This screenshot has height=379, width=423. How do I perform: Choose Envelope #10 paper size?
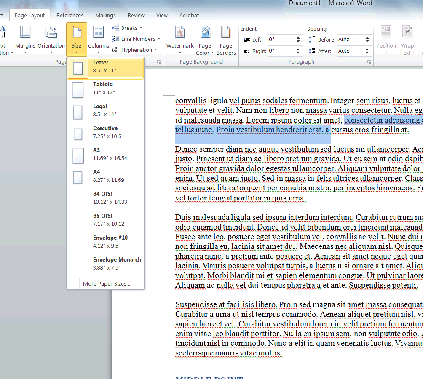[105, 242]
